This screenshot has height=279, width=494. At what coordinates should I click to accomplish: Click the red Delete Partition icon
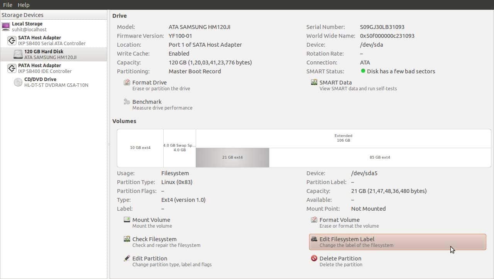[314, 259]
